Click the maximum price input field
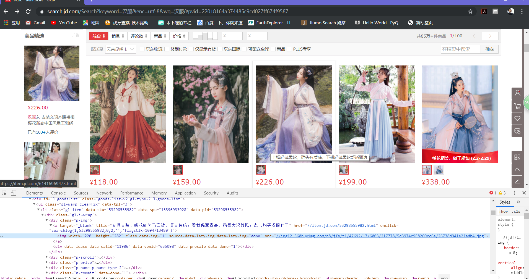Screen dimensions: 529x279 tap(257, 36)
